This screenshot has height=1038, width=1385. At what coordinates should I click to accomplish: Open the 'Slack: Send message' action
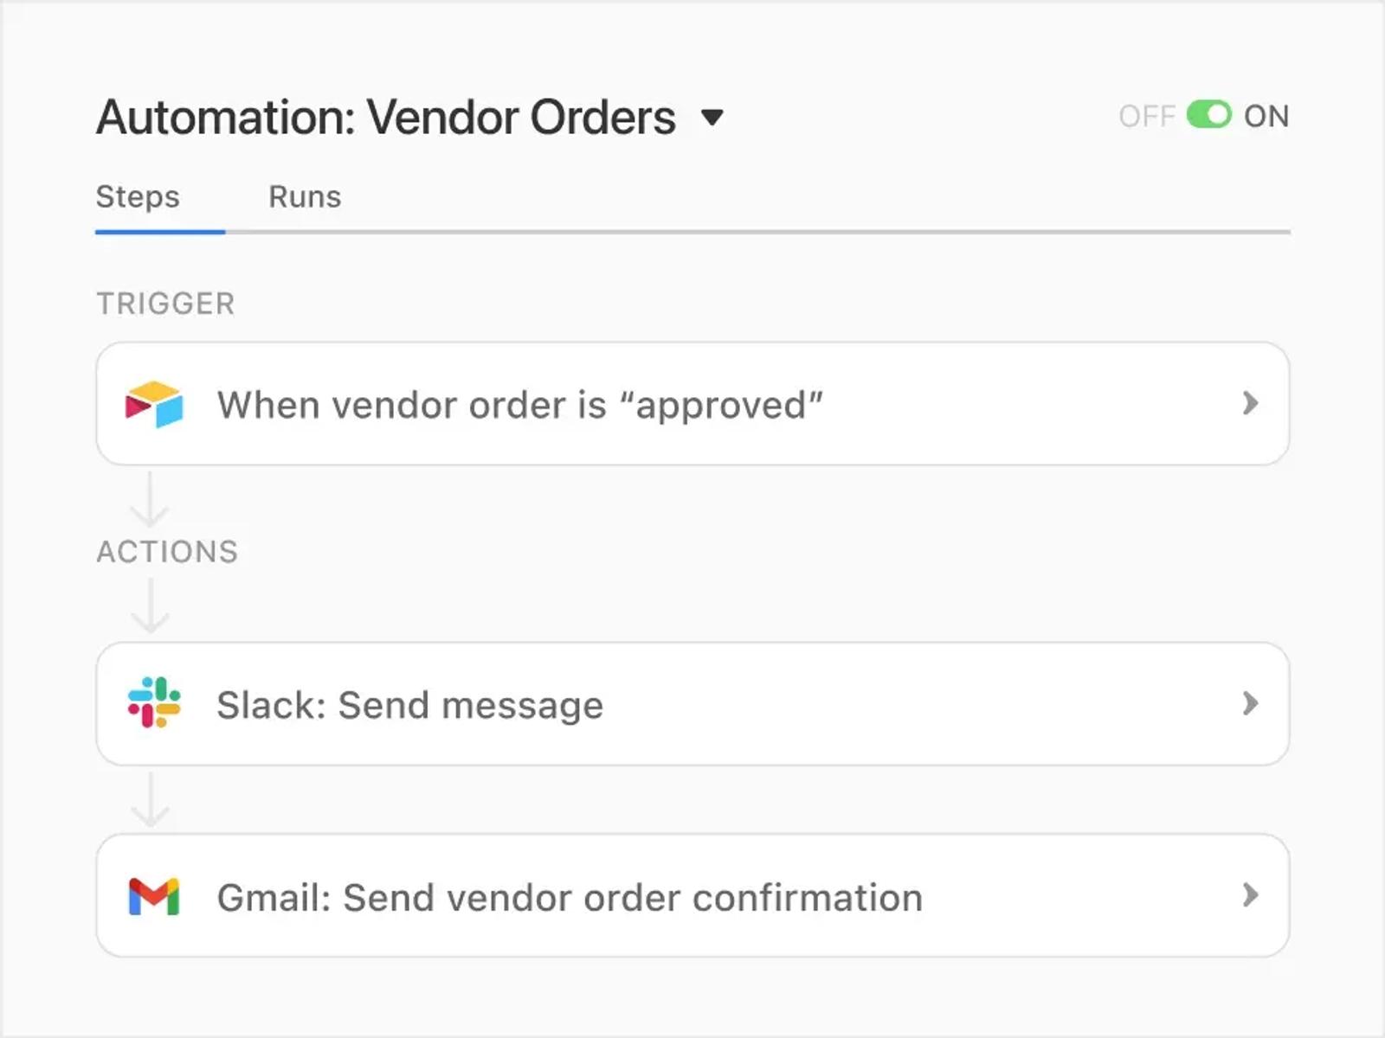click(x=692, y=704)
